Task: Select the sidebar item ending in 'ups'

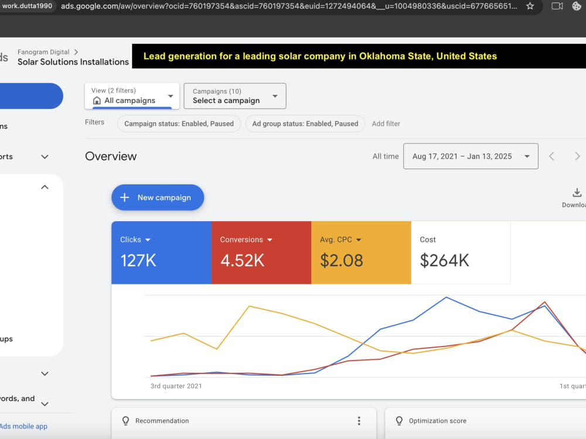Action: point(6,338)
